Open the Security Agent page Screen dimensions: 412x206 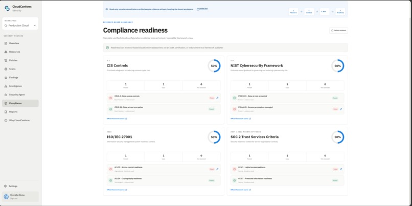click(20, 95)
